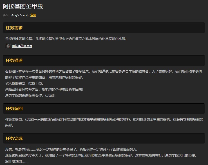
Task: Click the 英文 label
Action: tap(6, 15)
